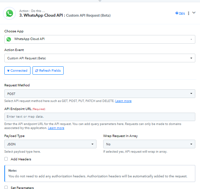This screenshot has height=189, width=200.
Task: Click the 'If selected yes' array hint text
Action: tap(135, 152)
